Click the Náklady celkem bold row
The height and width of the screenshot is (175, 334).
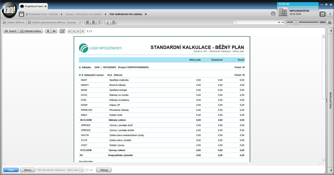click(x=162, y=120)
